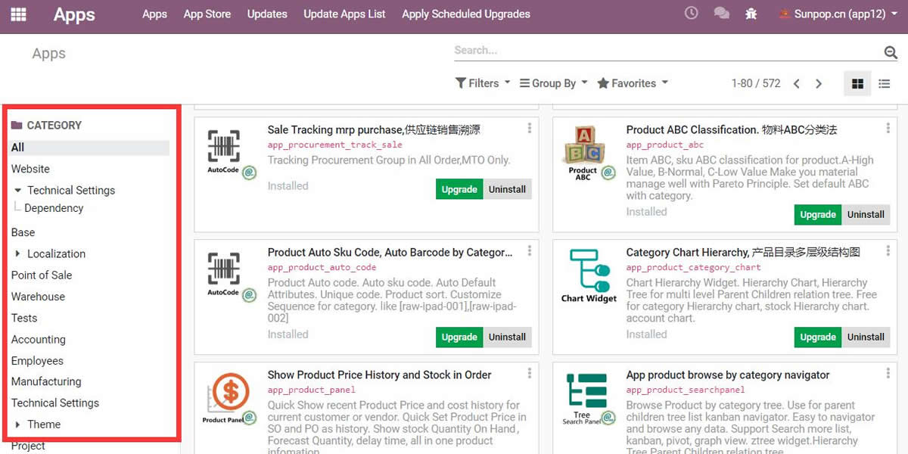908x454 pixels.
Task: Open the Filters dropdown
Action: coord(483,83)
